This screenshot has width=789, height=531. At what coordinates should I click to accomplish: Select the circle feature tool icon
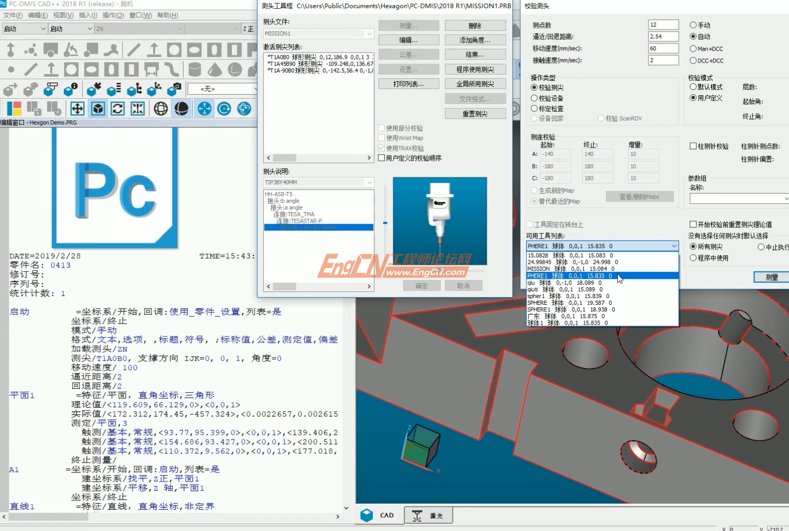pos(72,70)
